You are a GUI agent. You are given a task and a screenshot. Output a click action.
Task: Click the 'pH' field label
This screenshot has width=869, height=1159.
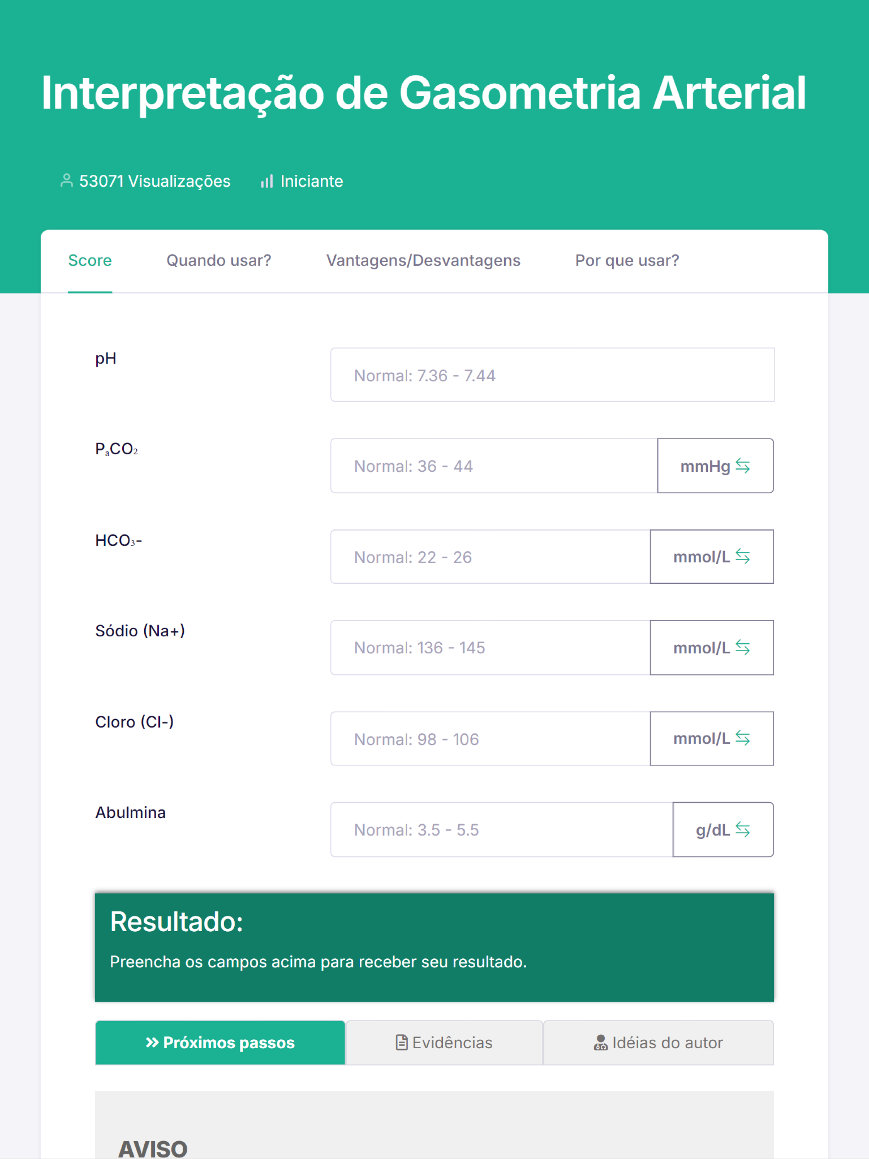(105, 359)
